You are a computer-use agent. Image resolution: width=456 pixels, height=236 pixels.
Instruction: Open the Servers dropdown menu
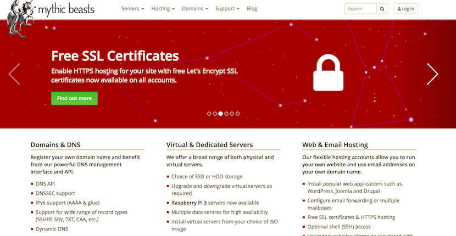coord(132,9)
